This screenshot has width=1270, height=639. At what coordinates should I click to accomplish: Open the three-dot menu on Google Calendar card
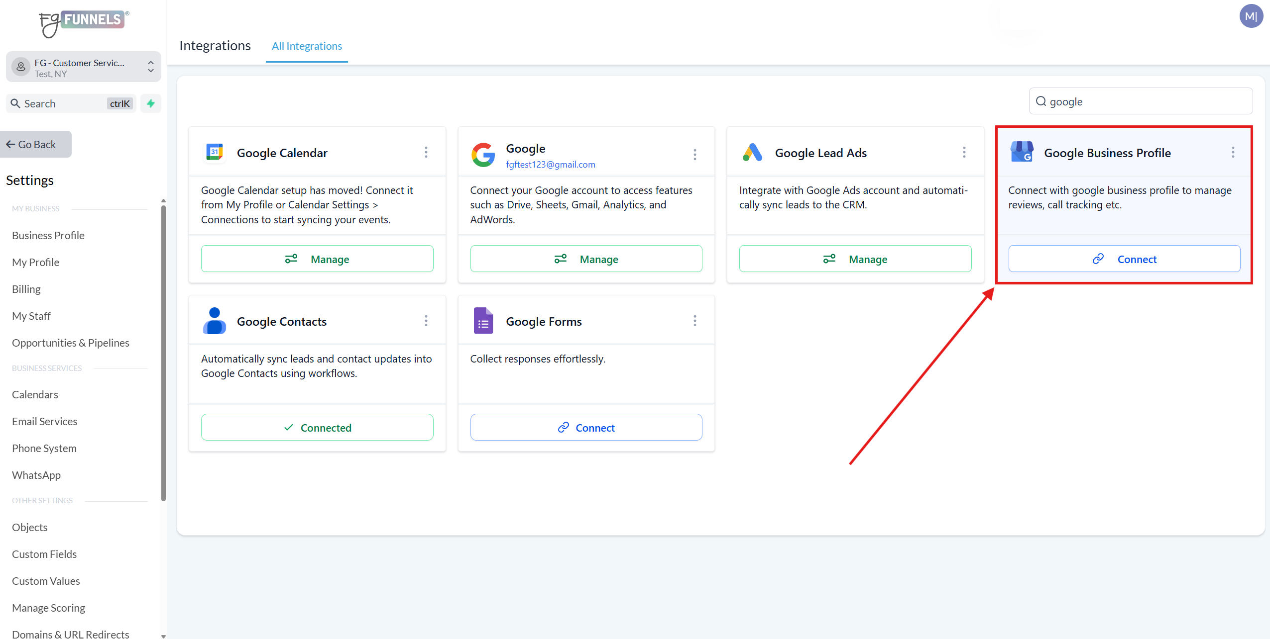(426, 152)
